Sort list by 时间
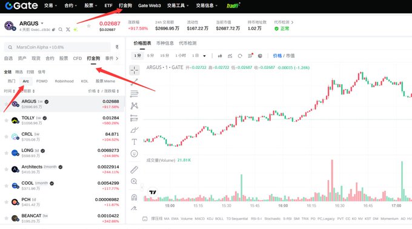412x229 pixels. (9, 91)
